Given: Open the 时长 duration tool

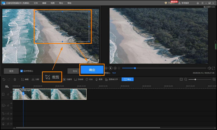Looking at the screenshot, I should pyautogui.click(x=89, y=79).
